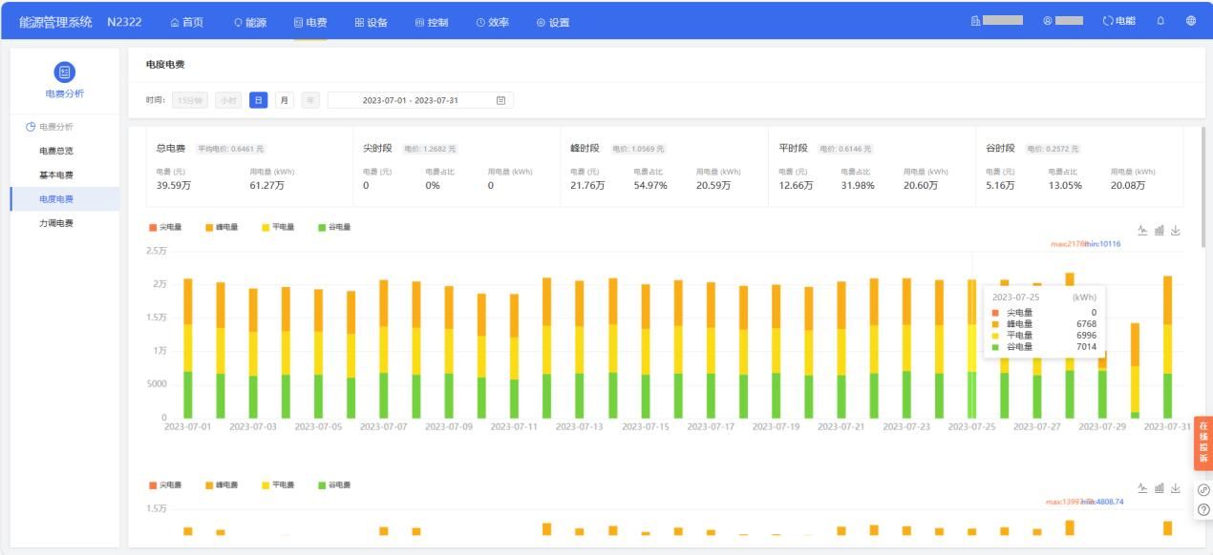Click the 在线投诉 complaint button
This screenshot has height=555, width=1213.
pos(1202,442)
